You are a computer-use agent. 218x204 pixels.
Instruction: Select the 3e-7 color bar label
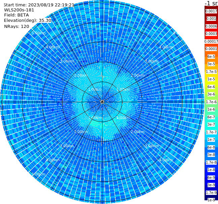coord(211,124)
